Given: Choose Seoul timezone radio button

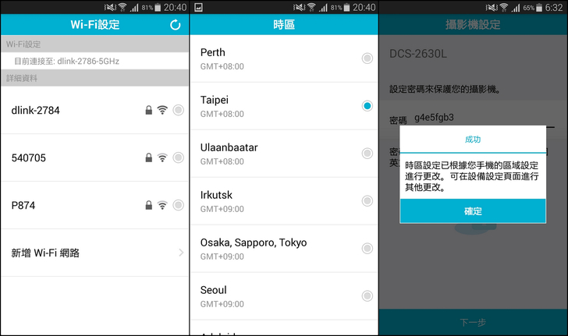Looking at the screenshot, I should coord(367,295).
